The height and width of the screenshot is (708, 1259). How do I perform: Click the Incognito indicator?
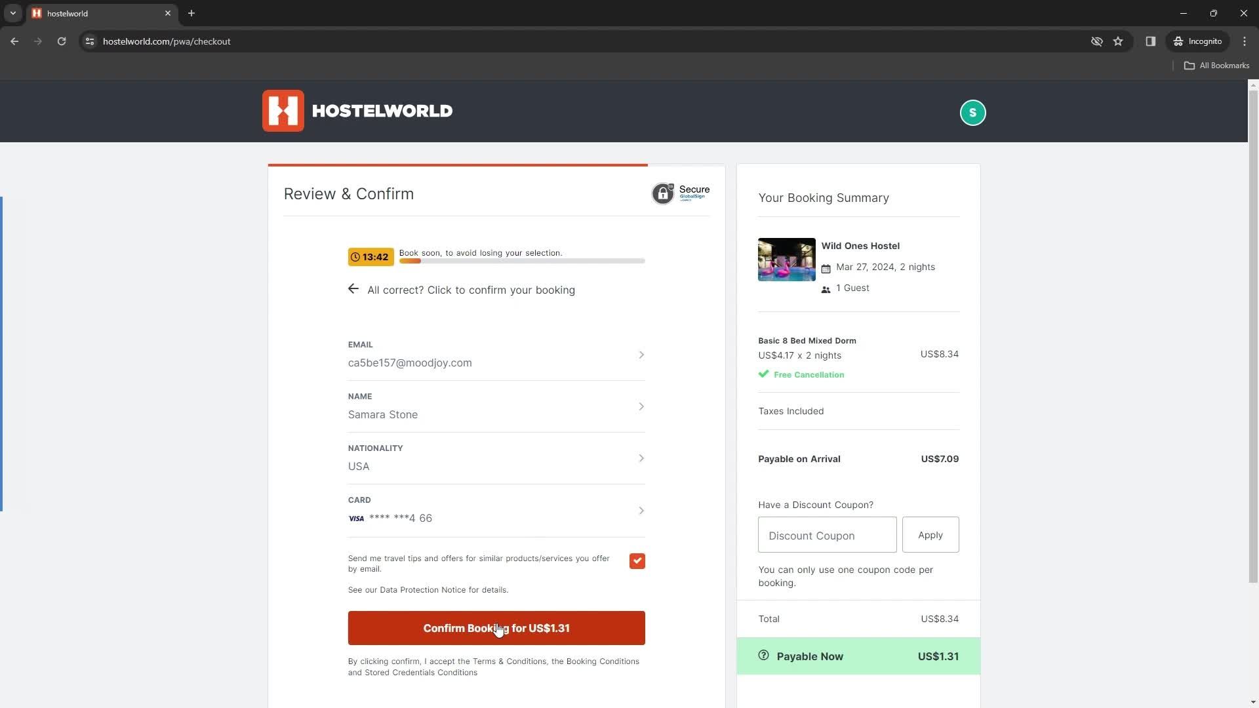click(x=1198, y=41)
